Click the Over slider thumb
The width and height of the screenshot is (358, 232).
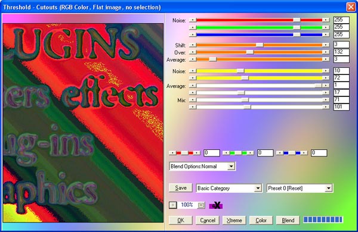[x=250, y=52]
